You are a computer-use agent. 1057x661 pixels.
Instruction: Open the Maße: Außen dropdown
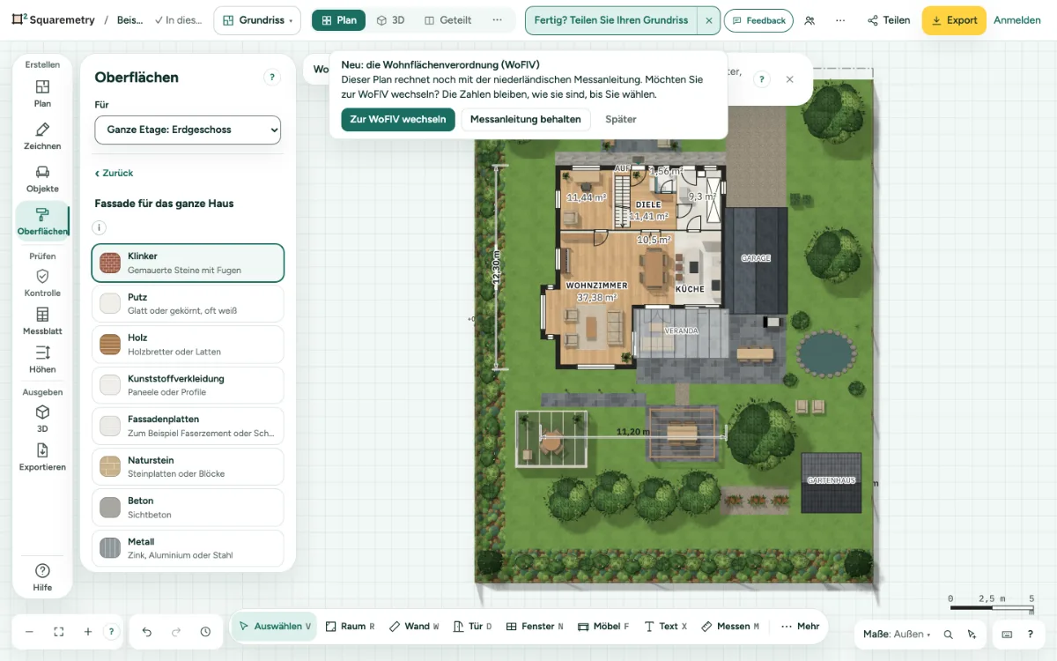(897, 635)
